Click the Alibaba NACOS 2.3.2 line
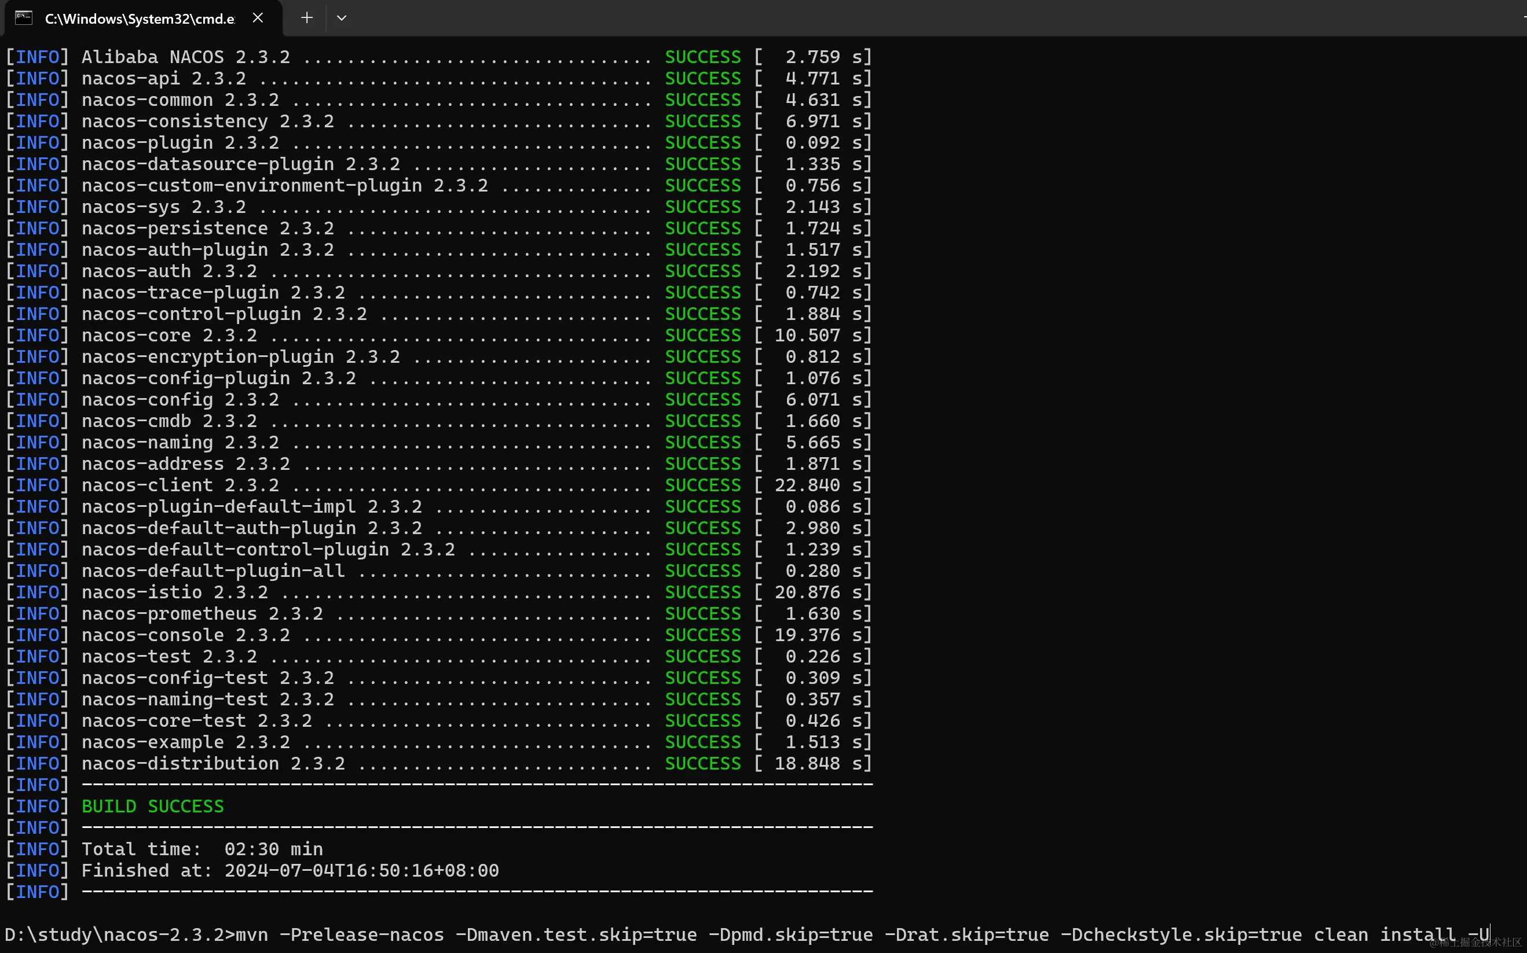 tap(185, 57)
